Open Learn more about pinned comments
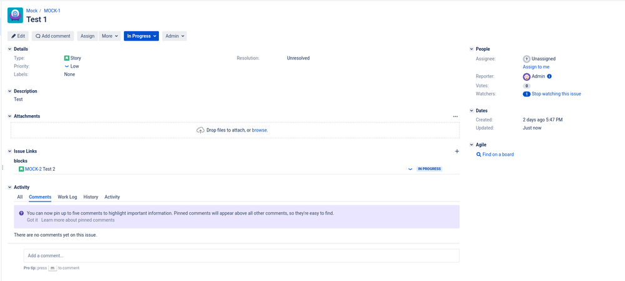This screenshot has height=281, width=625. point(78,220)
